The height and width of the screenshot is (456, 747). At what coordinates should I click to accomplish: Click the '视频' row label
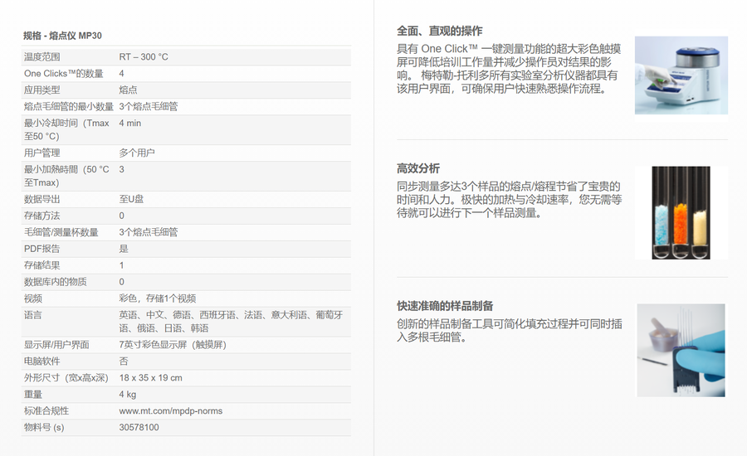pos(33,298)
